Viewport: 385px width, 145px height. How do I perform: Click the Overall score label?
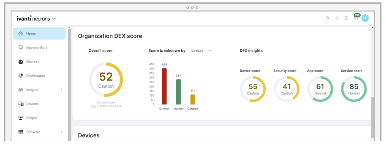100,51
